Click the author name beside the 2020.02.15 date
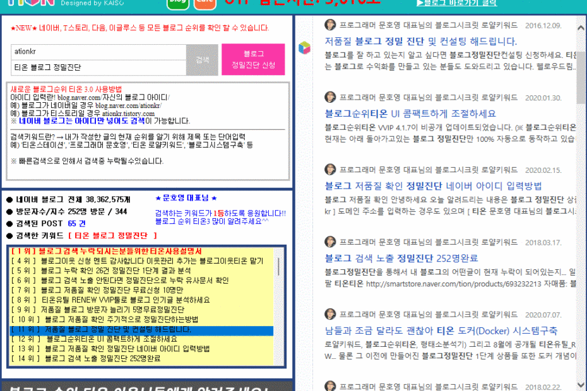The image size is (587, 391). [x=429, y=170]
